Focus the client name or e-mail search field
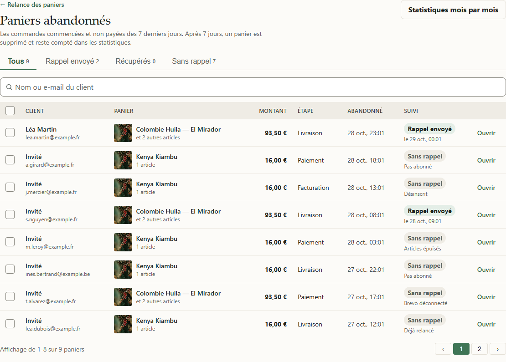Viewport: 506px width, 362px height. coord(253,87)
